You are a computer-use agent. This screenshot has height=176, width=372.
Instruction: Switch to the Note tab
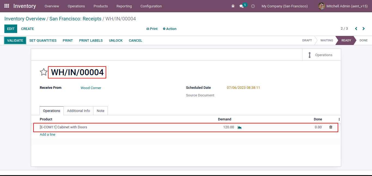(100, 111)
